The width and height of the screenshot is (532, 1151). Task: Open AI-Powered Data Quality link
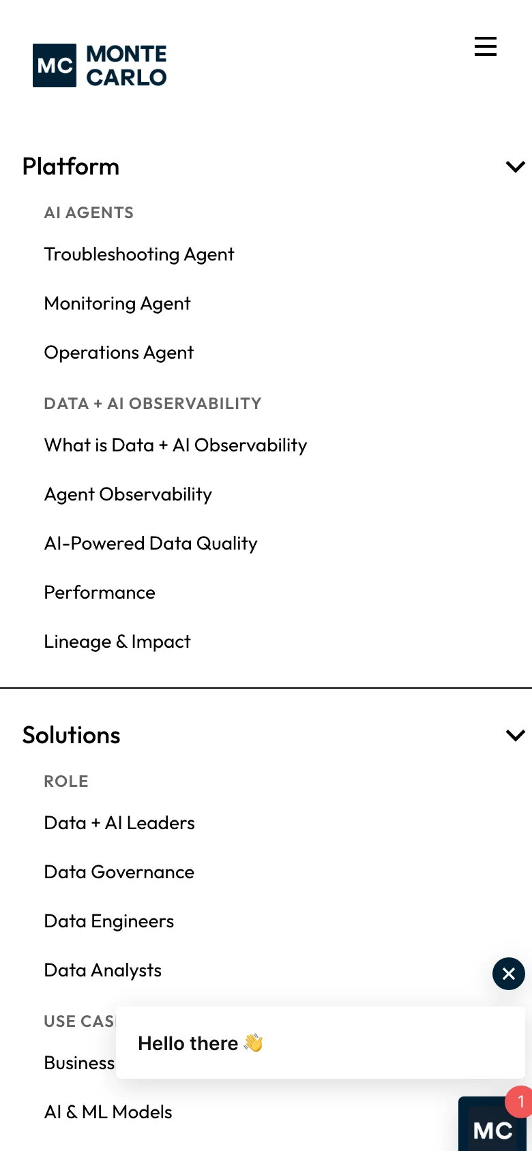coord(151,543)
